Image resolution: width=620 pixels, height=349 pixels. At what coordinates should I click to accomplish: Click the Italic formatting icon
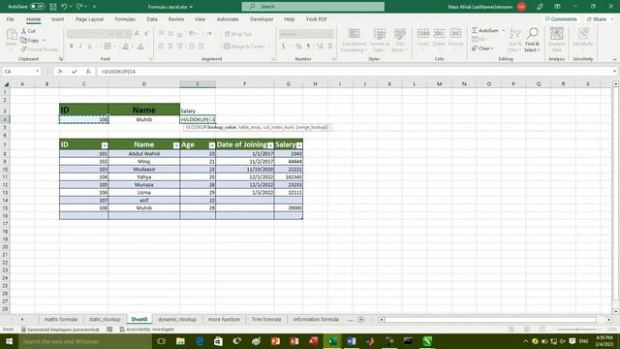[x=80, y=47]
